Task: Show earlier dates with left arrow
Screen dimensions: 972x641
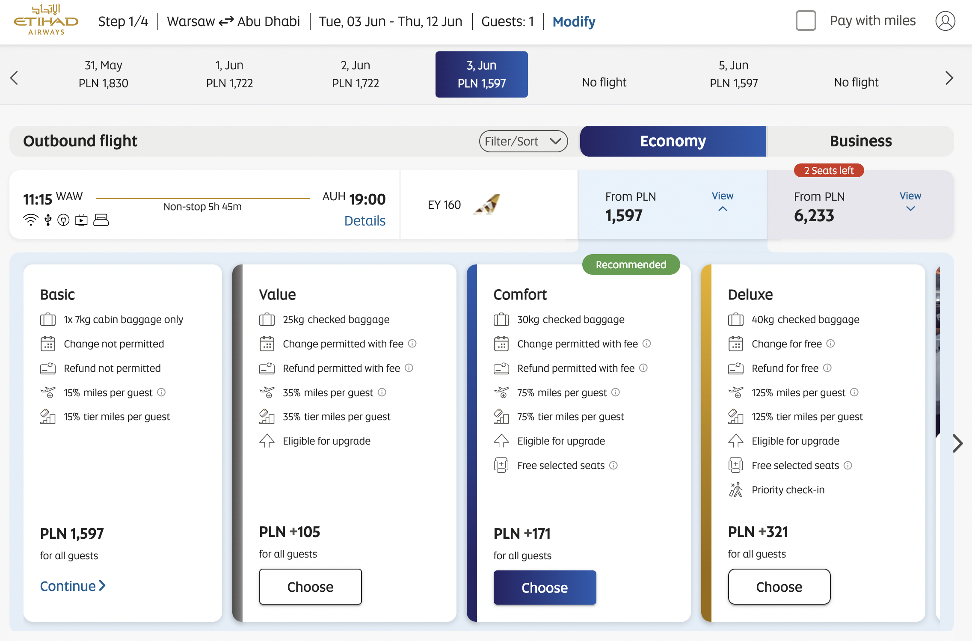Action: coord(14,78)
